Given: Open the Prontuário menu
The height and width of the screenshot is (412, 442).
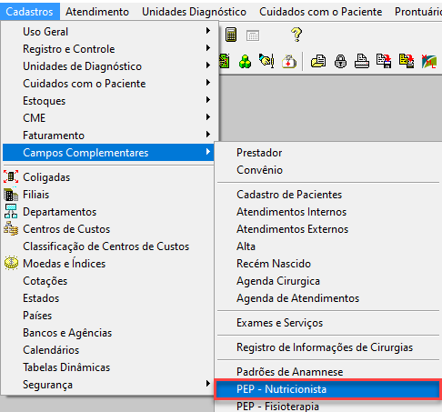Looking at the screenshot, I should (x=417, y=12).
